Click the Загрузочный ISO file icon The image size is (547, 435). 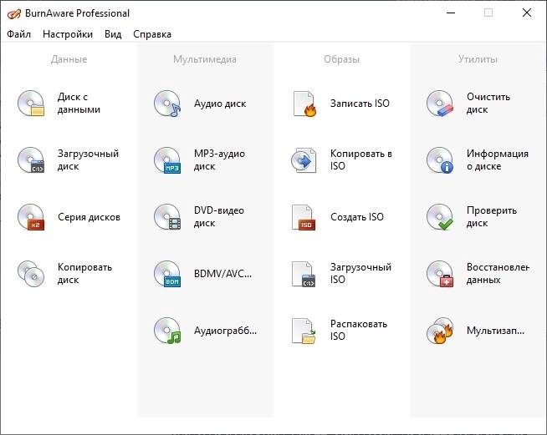tap(304, 273)
